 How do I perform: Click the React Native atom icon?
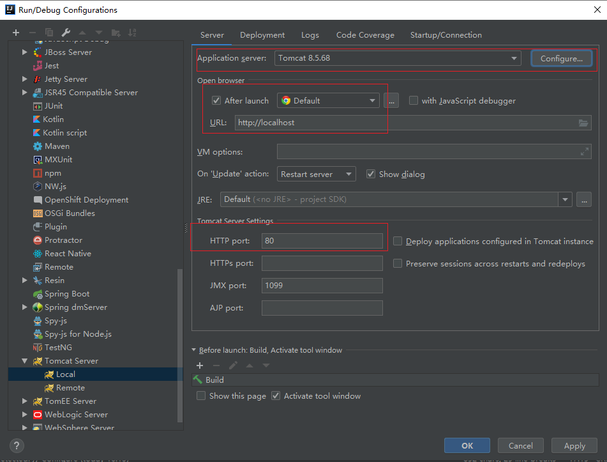[38, 254]
